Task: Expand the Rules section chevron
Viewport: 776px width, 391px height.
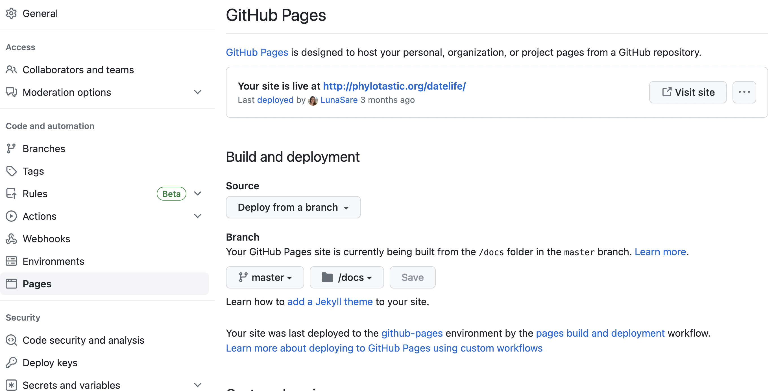Action: click(198, 194)
